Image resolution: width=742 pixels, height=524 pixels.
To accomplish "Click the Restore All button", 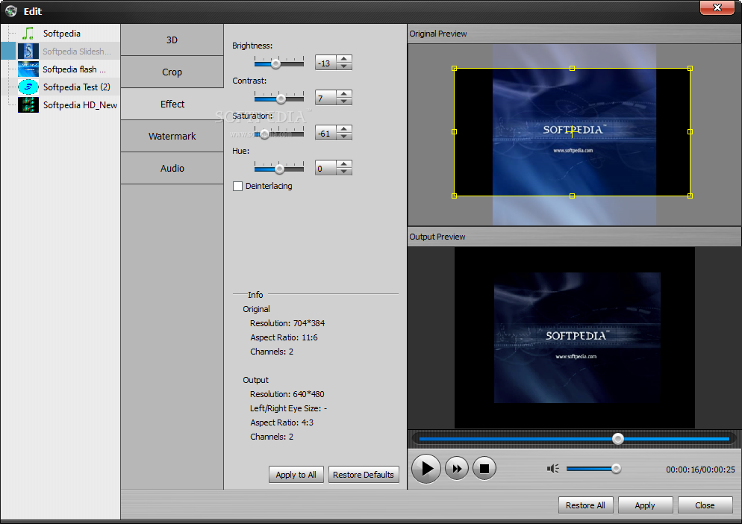I will click(585, 505).
